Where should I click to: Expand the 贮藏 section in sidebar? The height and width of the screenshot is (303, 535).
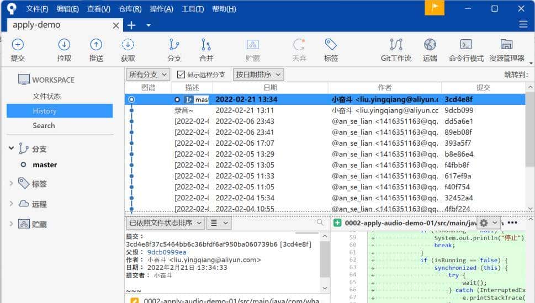(x=11, y=224)
